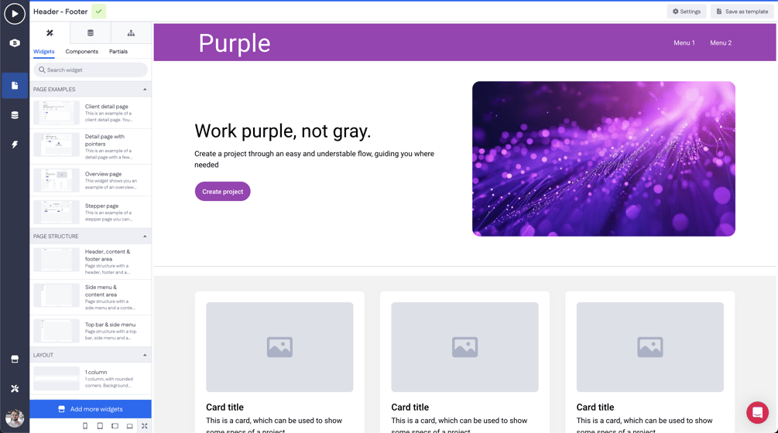Select Header, content & footer area widget

91,261
